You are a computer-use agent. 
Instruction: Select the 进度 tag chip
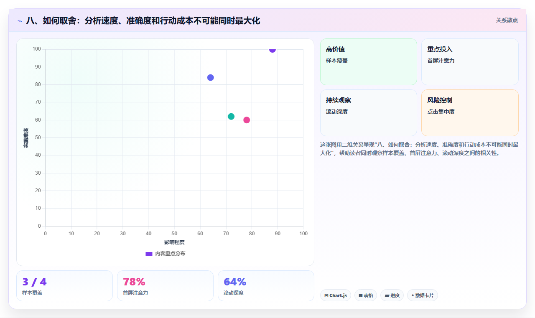(x=392, y=295)
